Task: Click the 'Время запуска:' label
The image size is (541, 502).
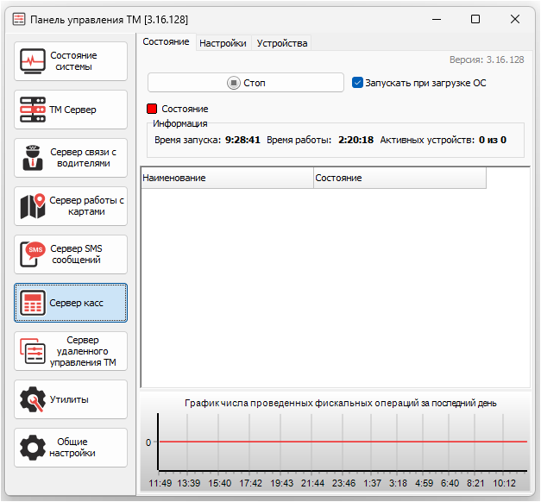Action: click(188, 140)
